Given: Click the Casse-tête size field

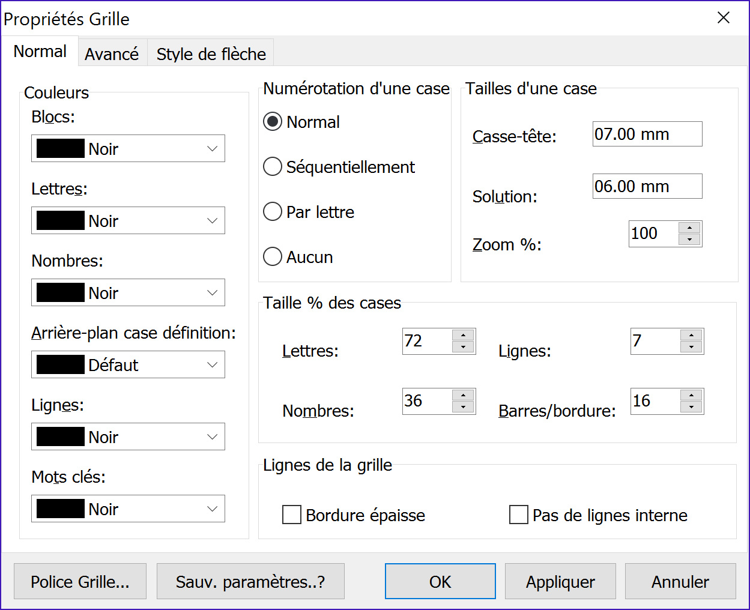Looking at the screenshot, I should [x=647, y=134].
